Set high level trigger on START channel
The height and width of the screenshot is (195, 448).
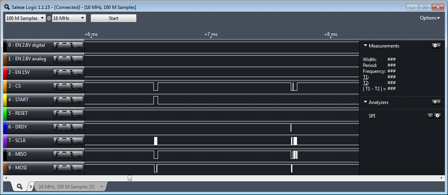click(x=64, y=100)
